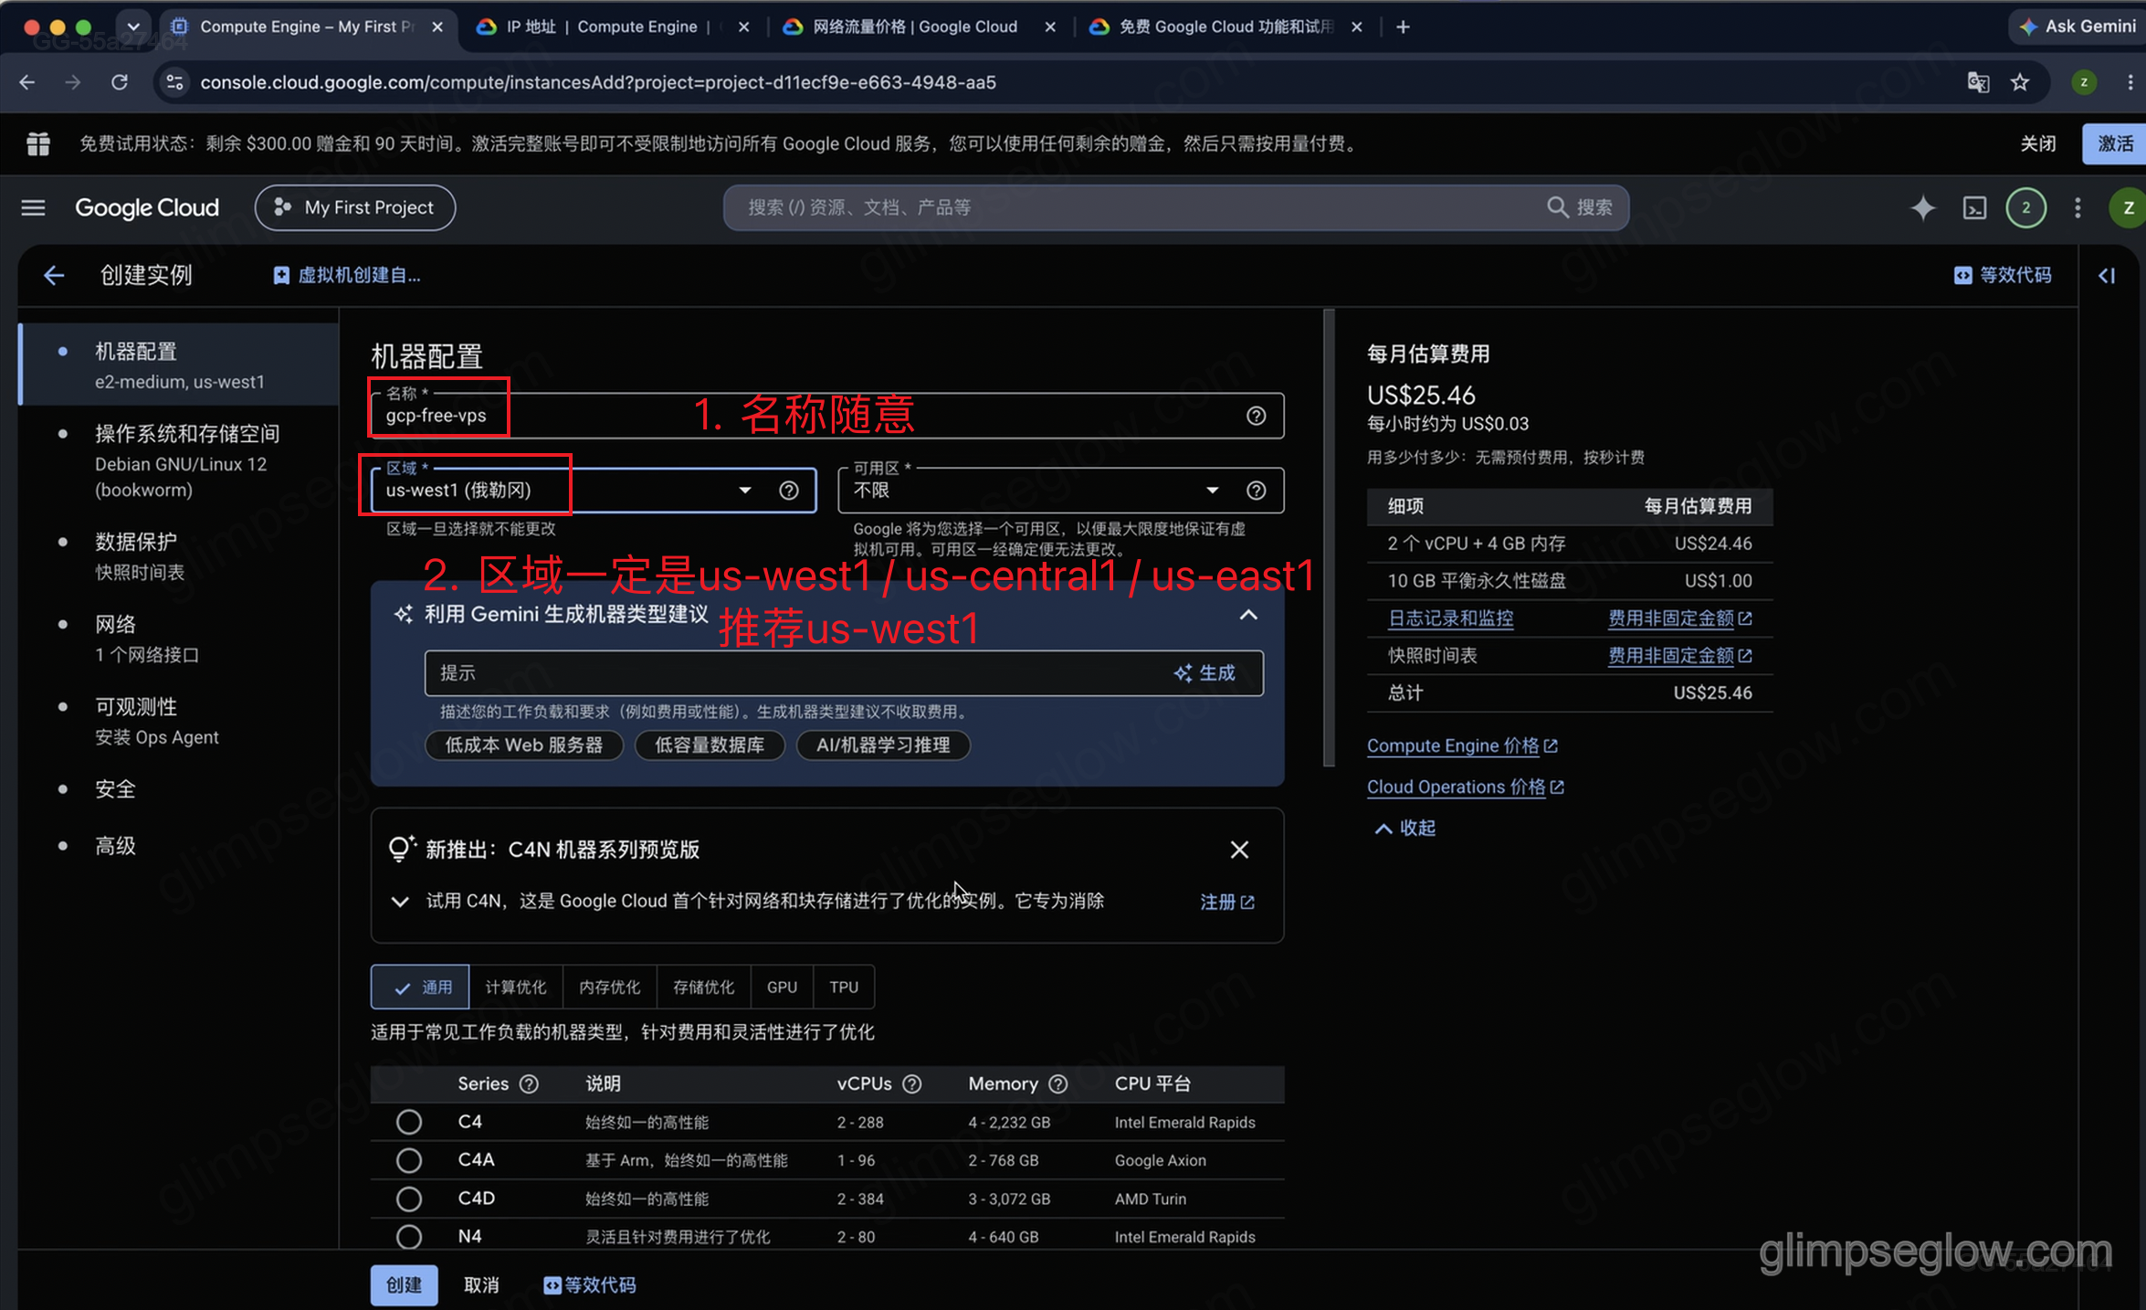Select the C4 series radio button
The width and height of the screenshot is (2146, 1310).
(408, 1122)
